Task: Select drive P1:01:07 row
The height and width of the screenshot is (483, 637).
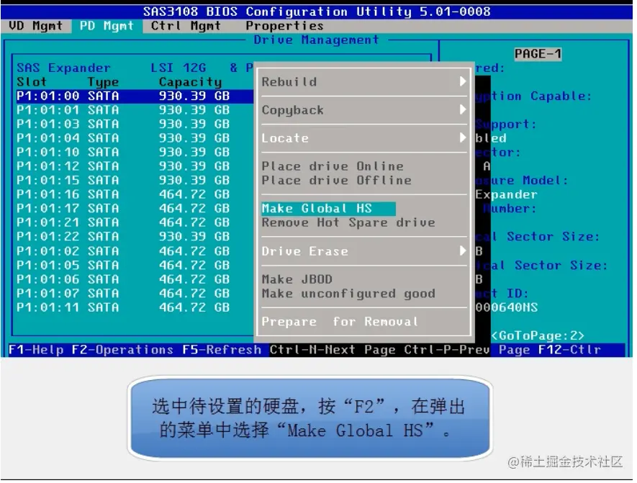Action: (134, 293)
